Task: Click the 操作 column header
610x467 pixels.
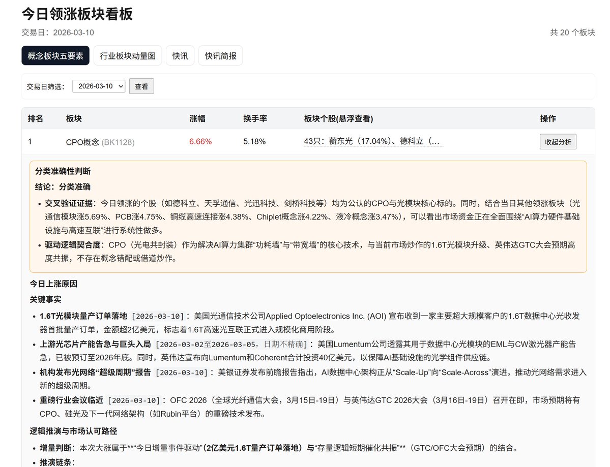Action: [x=547, y=118]
